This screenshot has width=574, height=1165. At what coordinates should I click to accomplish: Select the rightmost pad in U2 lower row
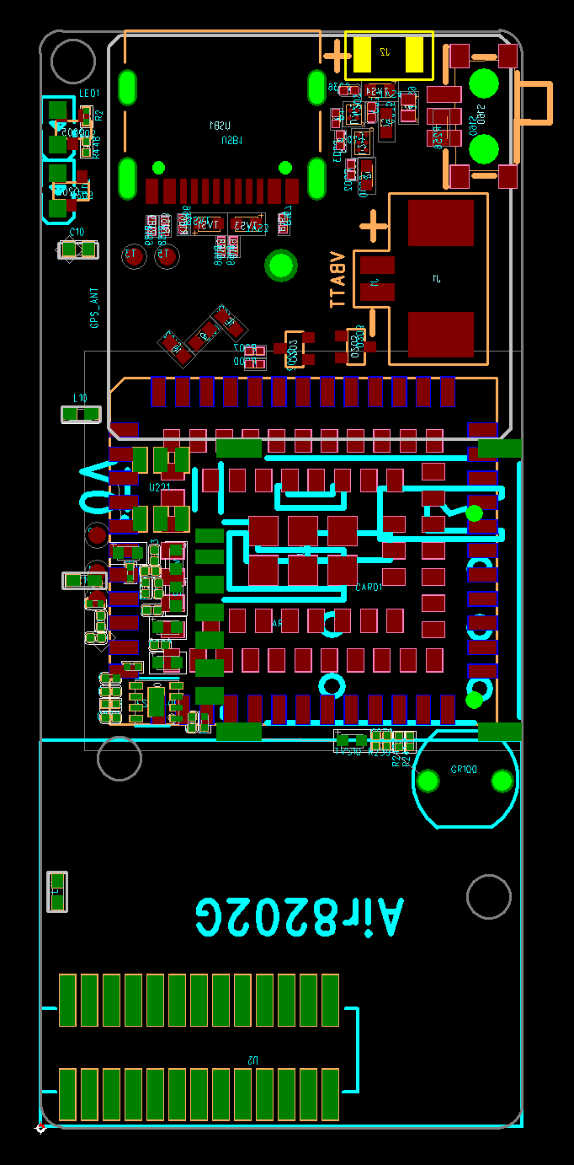(330, 1094)
